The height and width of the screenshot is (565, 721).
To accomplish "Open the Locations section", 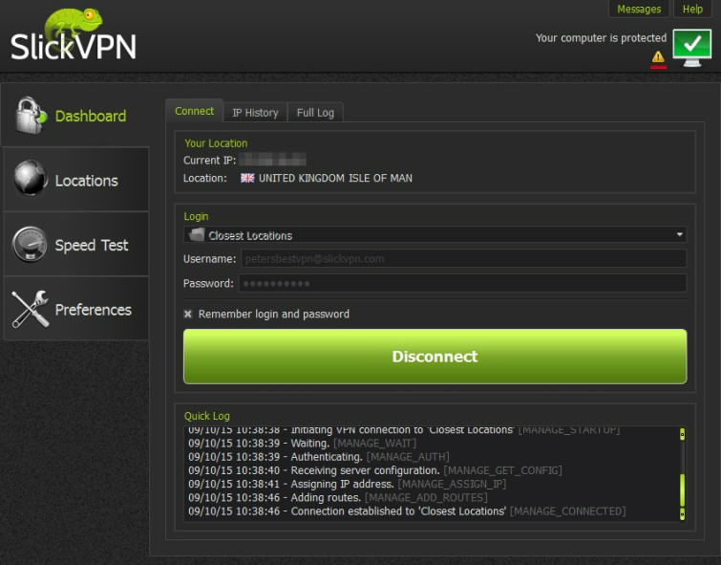I will (76, 180).
